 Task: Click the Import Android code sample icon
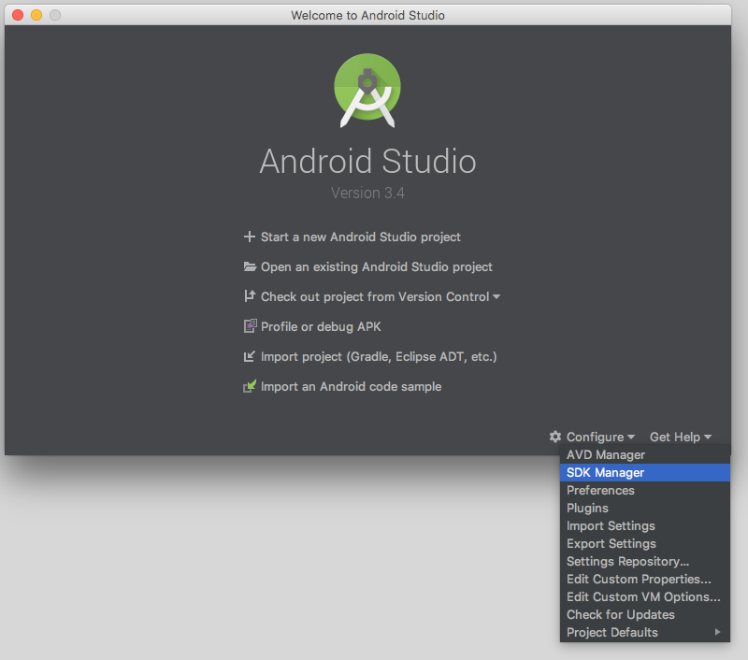[x=250, y=386]
